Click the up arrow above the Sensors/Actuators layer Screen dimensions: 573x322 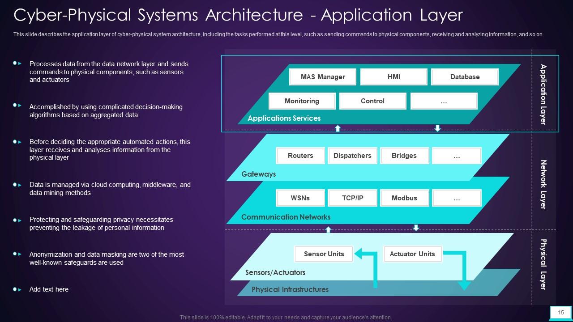pos(328,229)
